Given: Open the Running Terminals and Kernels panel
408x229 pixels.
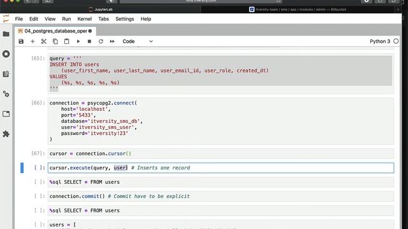Looking at the screenshot, I should pos(6,54).
